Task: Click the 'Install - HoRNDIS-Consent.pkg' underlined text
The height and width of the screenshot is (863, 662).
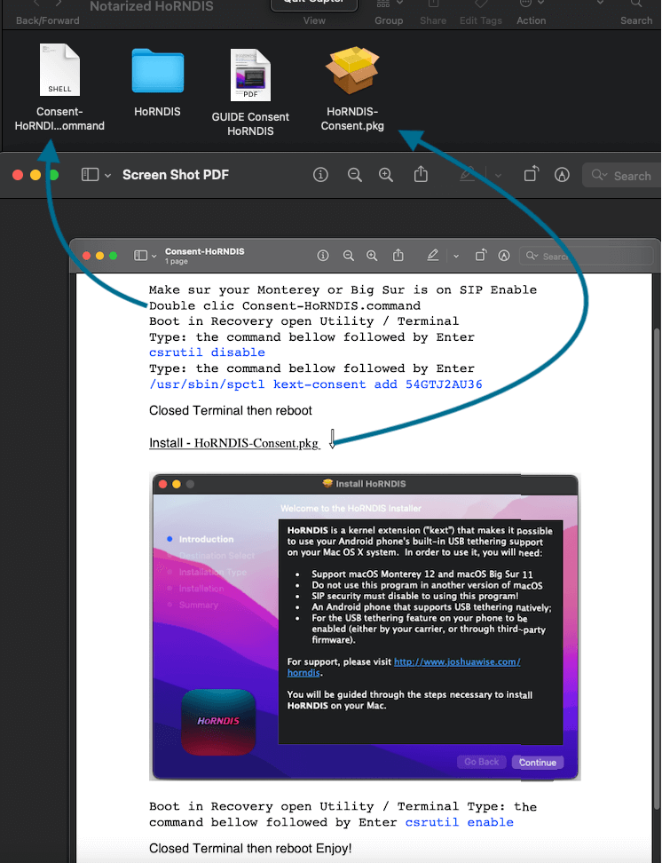Action: click(x=234, y=443)
